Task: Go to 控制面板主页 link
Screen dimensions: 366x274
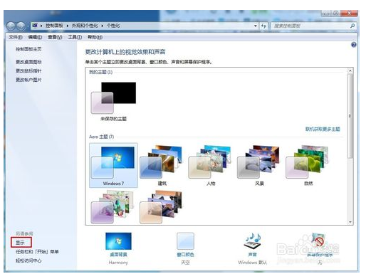Action: (28, 49)
